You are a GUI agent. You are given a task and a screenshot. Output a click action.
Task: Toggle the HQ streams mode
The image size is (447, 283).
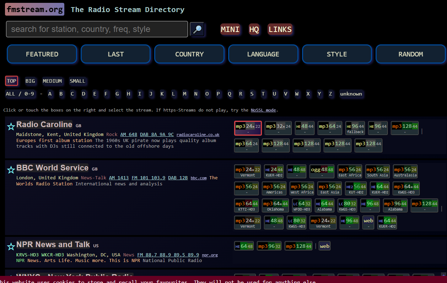254,29
